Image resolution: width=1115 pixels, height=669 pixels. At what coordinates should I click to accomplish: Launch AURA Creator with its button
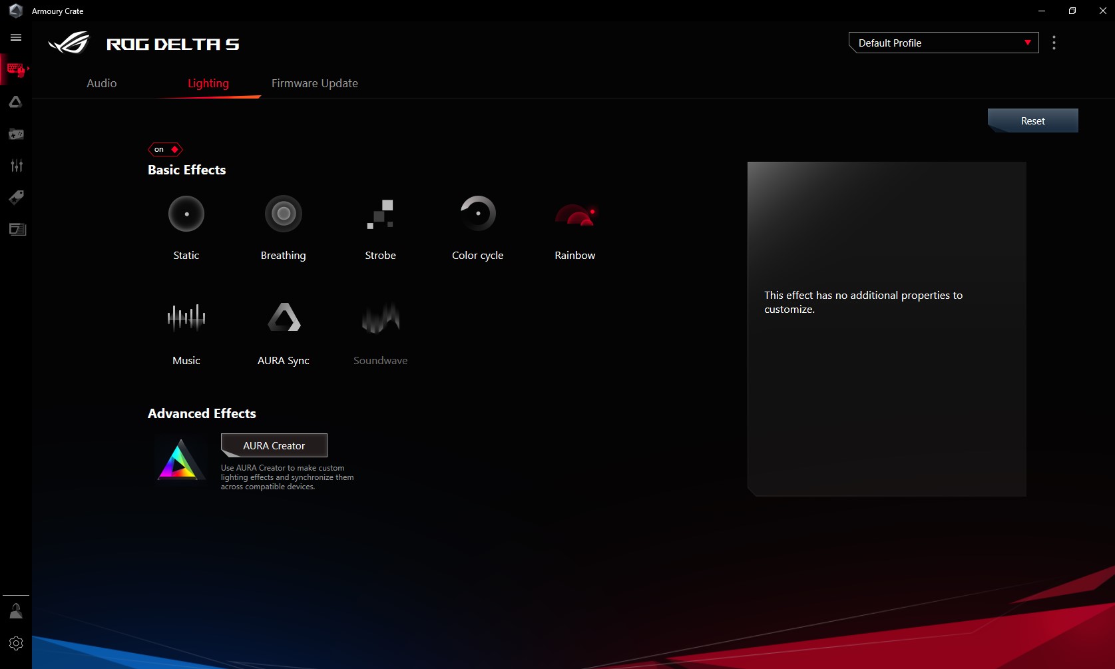[x=274, y=445]
